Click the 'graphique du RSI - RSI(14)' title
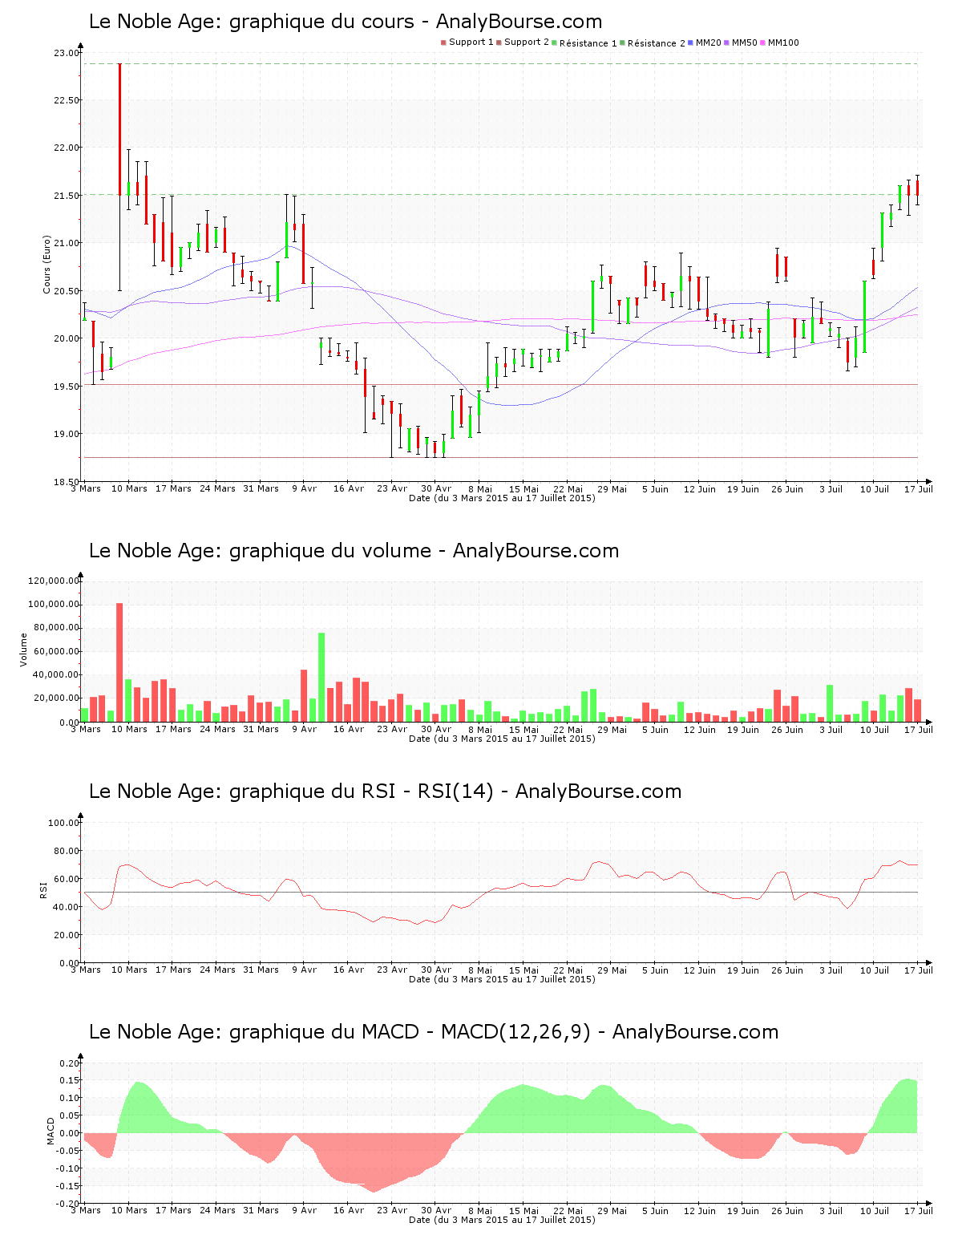Viewport: 962px width, 1243px height. [x=385, y=792]
